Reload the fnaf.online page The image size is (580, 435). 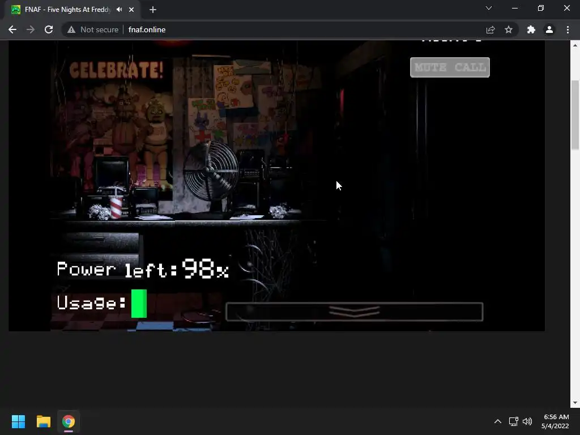(49, 29)
